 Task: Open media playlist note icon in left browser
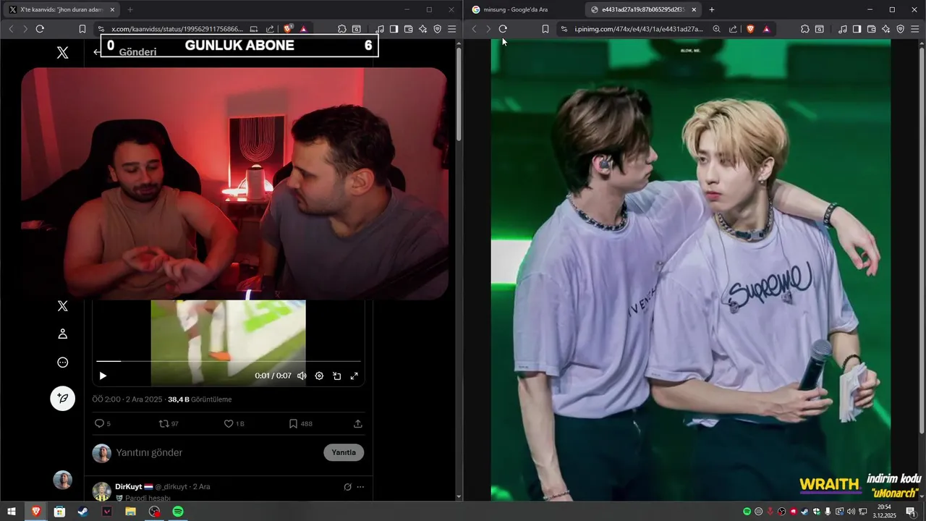click(x=380, y=29)
